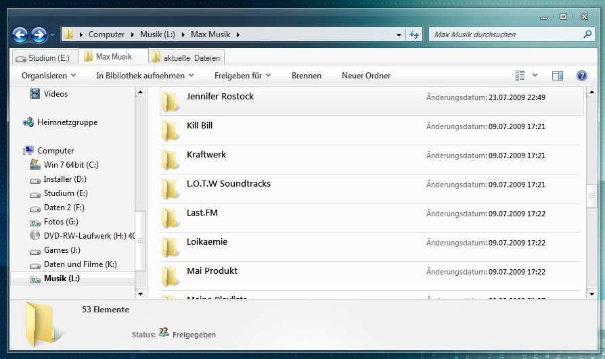Open Daten und Filme (K:) drive
The image size is (605, 359).
point(81,264)
